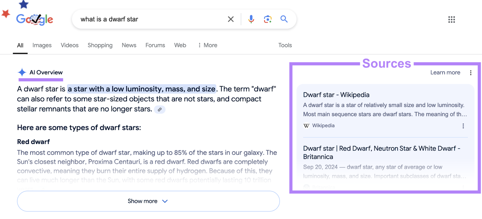482x219 pixels.
Task: Clear the search query with the X
Action: point(230,19)
